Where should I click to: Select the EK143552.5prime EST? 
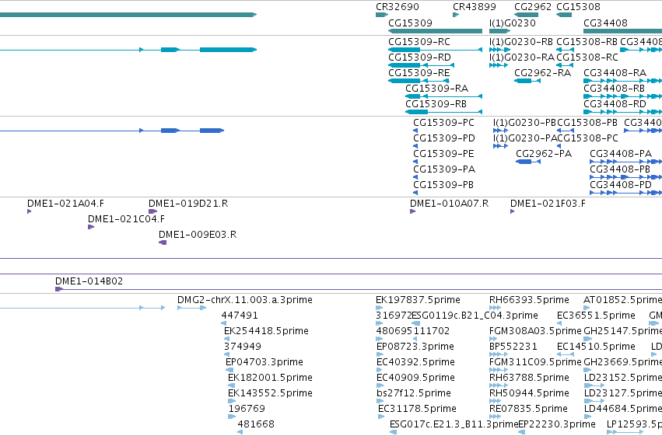tap(232, 401)
